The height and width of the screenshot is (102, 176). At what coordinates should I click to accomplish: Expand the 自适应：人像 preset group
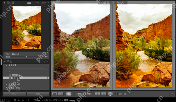[x=7, y=84]
